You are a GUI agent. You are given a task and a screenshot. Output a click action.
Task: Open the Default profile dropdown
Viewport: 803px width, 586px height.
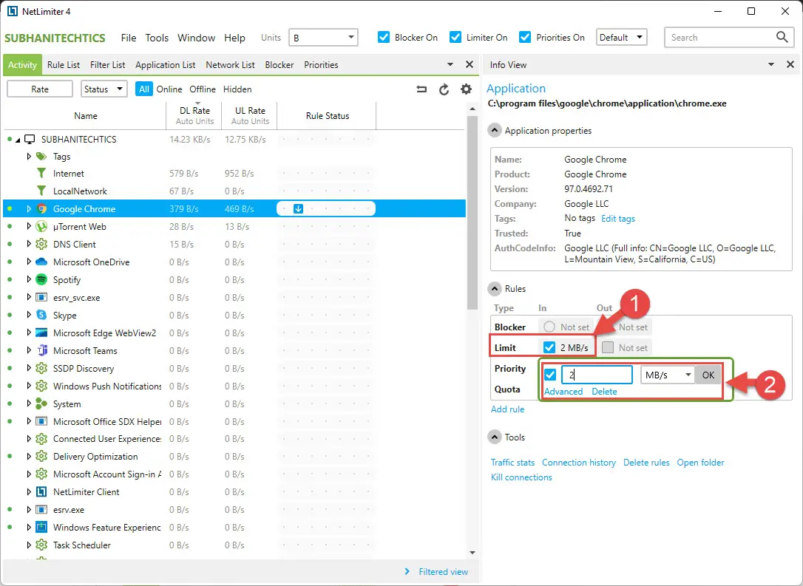(x=622, y=38)
